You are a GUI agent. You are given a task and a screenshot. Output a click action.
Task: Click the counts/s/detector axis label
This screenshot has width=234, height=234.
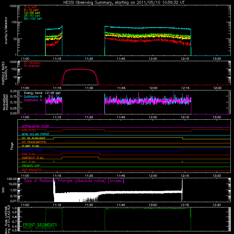(x=6, y=30)
